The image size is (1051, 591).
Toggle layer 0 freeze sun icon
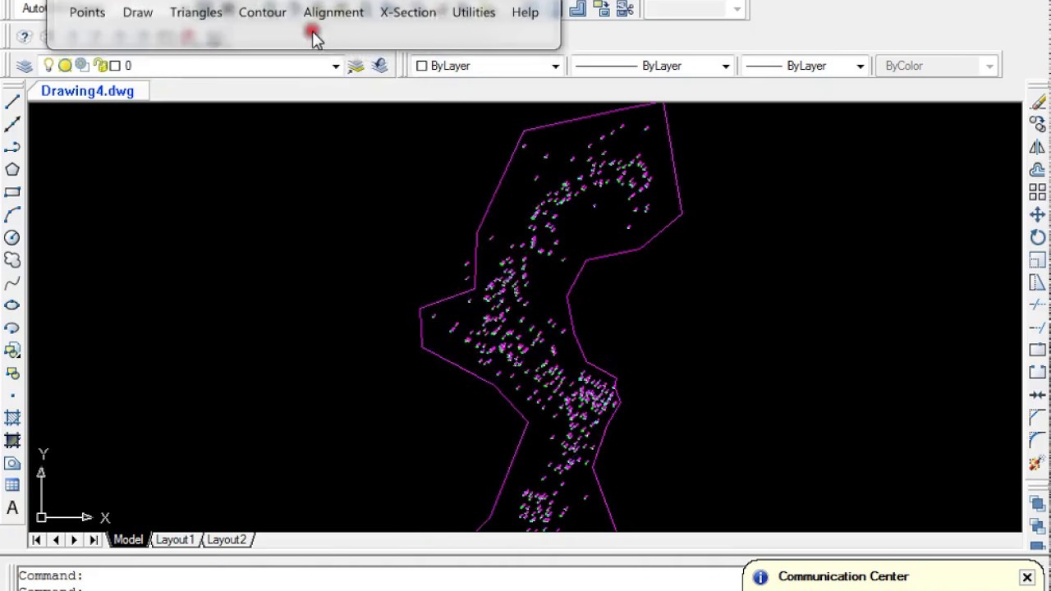(x=65, y=66)
